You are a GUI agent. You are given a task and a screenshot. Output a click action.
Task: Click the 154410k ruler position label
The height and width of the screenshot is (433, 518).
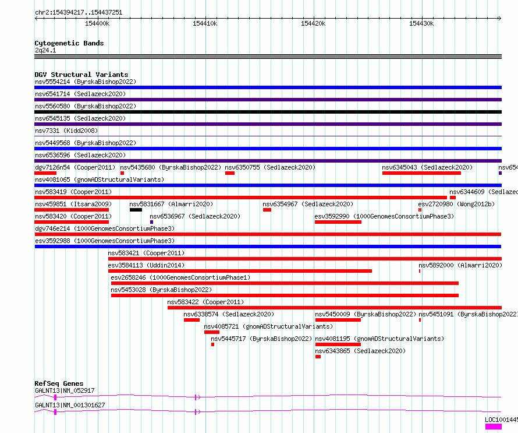point(205,23)
